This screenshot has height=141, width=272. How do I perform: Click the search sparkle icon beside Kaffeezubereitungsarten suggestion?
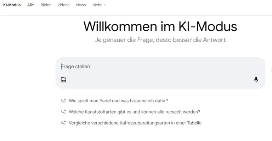(63, 123)
